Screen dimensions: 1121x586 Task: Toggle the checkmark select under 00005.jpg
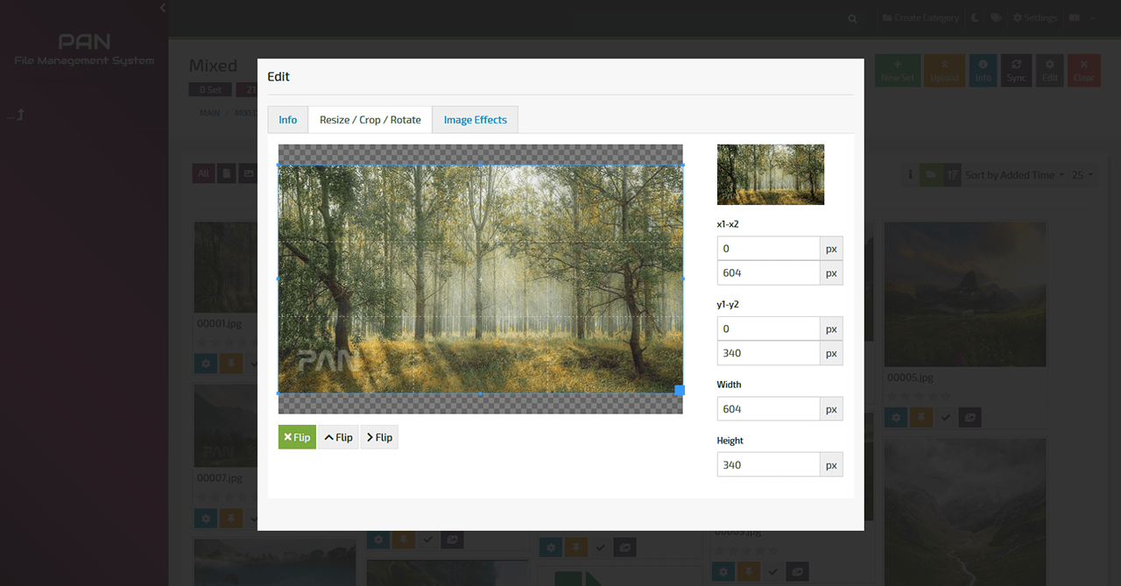click(x=945, y=417)
